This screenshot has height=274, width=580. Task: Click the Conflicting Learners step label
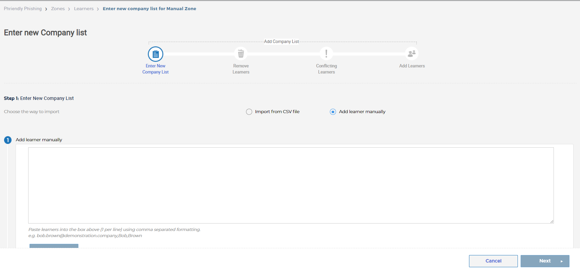coord(326,69)
